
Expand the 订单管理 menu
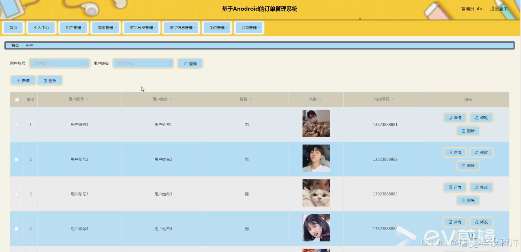[249, 28]
